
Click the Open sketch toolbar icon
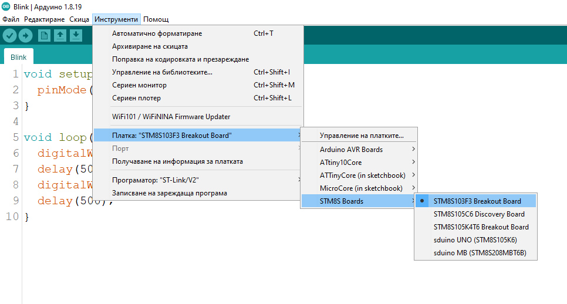click(x=60, y=35)
